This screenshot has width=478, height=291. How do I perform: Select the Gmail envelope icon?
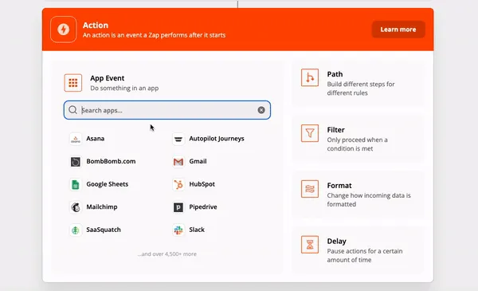(178, 162)
